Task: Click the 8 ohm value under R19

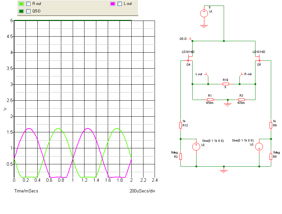Action: (x=225, y=87)
